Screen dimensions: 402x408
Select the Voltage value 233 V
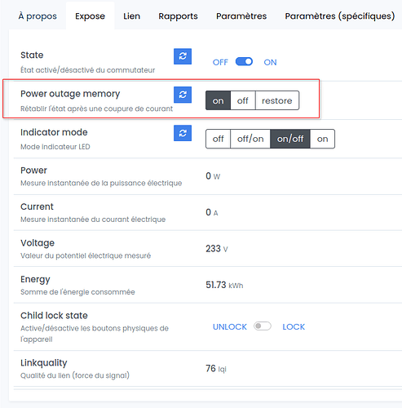217,249
